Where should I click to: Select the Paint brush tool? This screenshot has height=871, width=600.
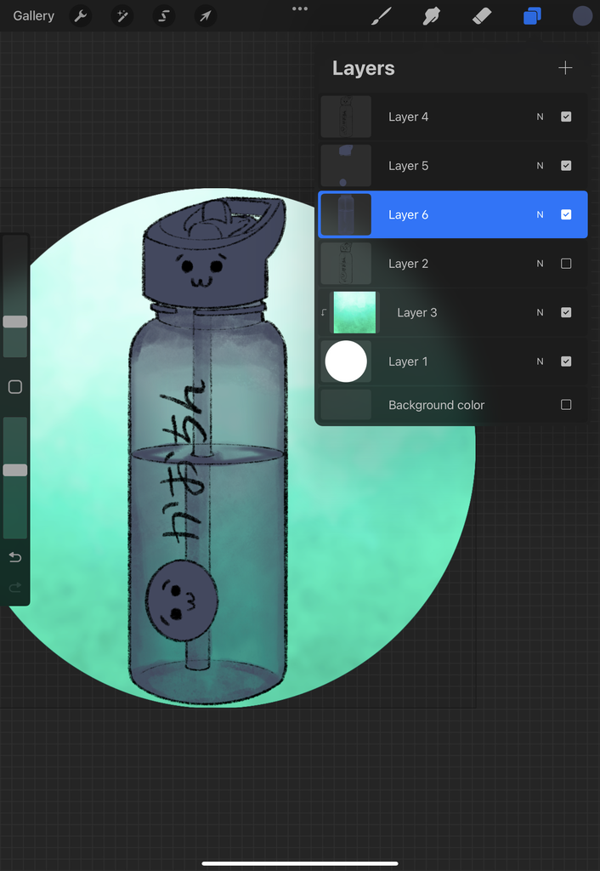[382, 16]
